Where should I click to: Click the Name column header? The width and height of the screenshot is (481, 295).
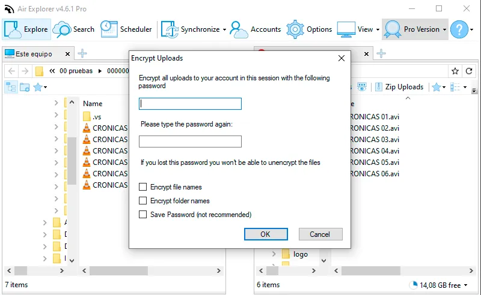pos(93,104)
